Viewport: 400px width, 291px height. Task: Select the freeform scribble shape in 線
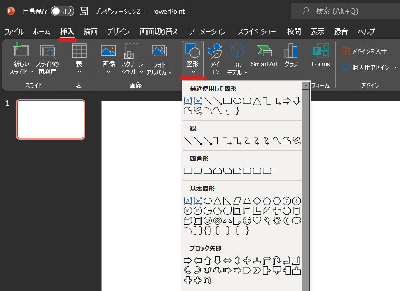297,141
